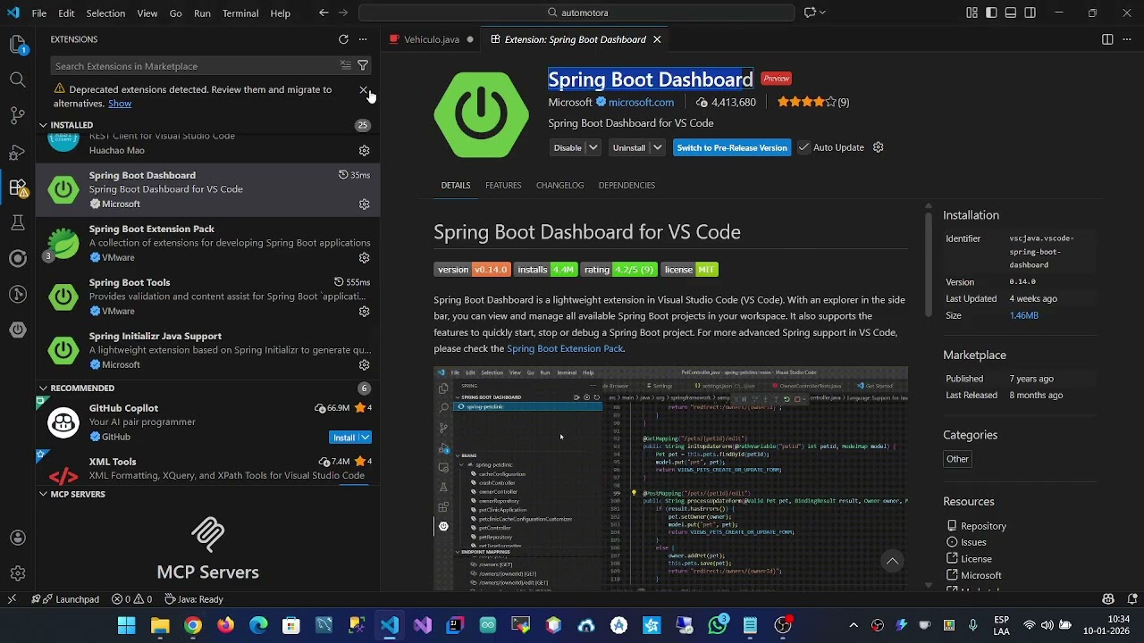Viewport: 1144px width, 643px height.
Task: Collapse the Installed extensions section
Action: click(x=43, y=125)
